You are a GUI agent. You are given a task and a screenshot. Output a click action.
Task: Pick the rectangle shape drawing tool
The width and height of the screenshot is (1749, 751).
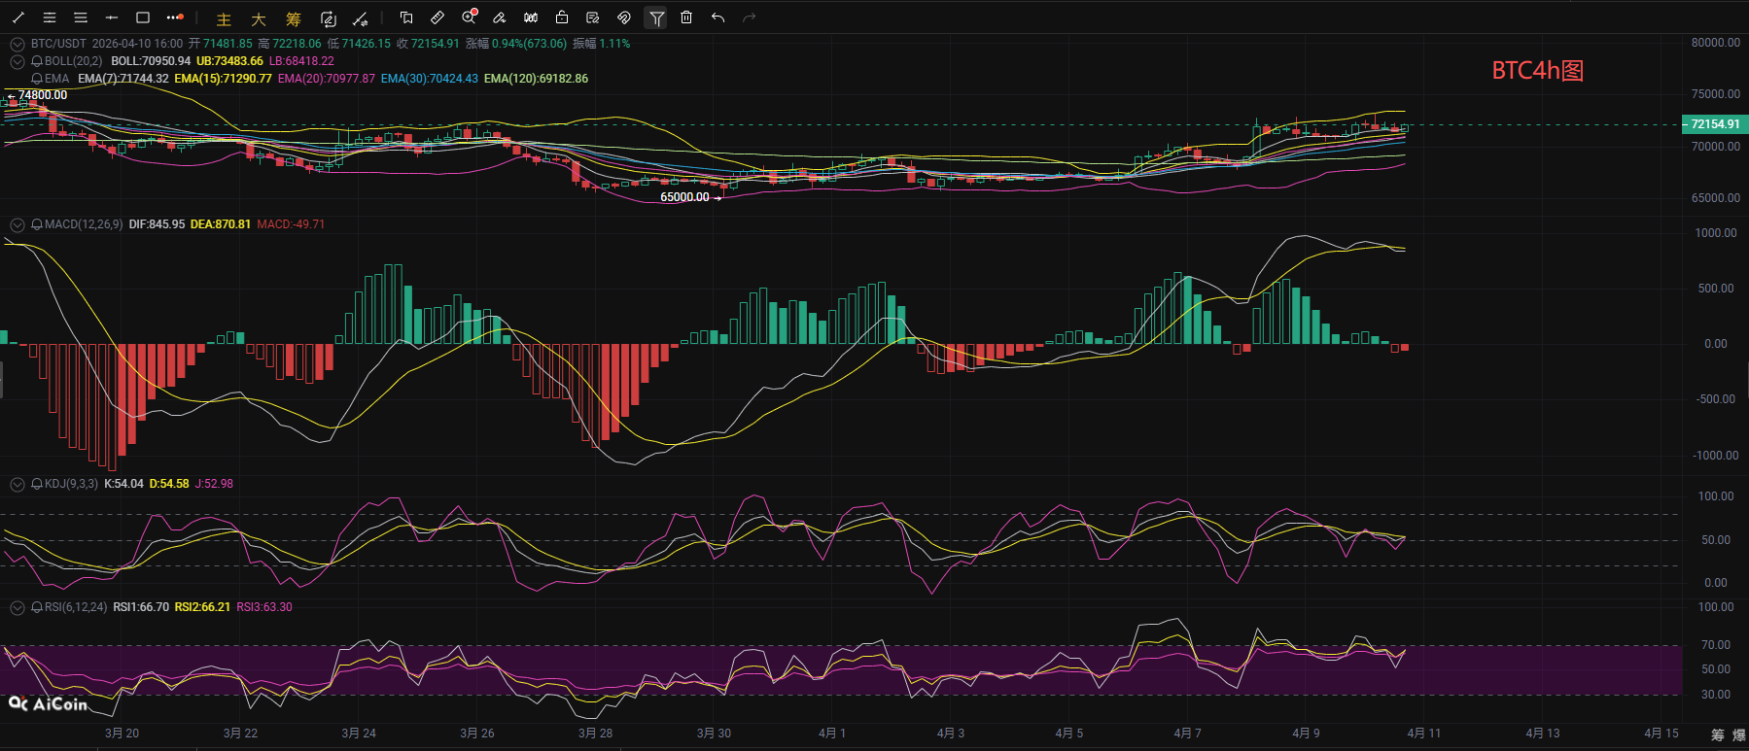point(143,17)
